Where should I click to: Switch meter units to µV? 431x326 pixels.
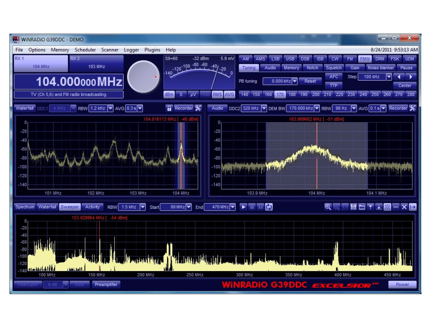tap(193, 95)
